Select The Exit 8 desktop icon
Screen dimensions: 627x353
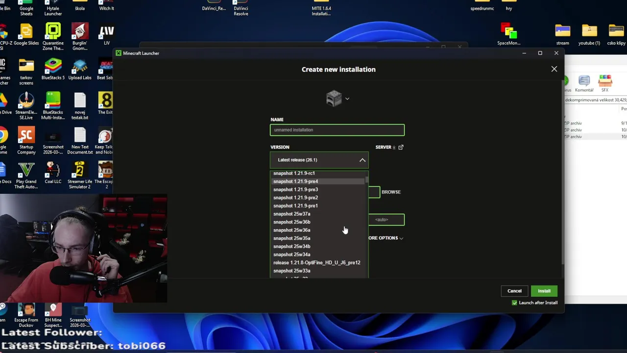click(x=105, y=103)
